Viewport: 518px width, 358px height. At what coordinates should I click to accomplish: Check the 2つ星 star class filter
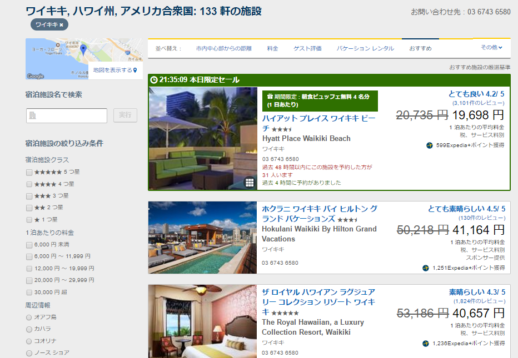click(x=29, y=208)
